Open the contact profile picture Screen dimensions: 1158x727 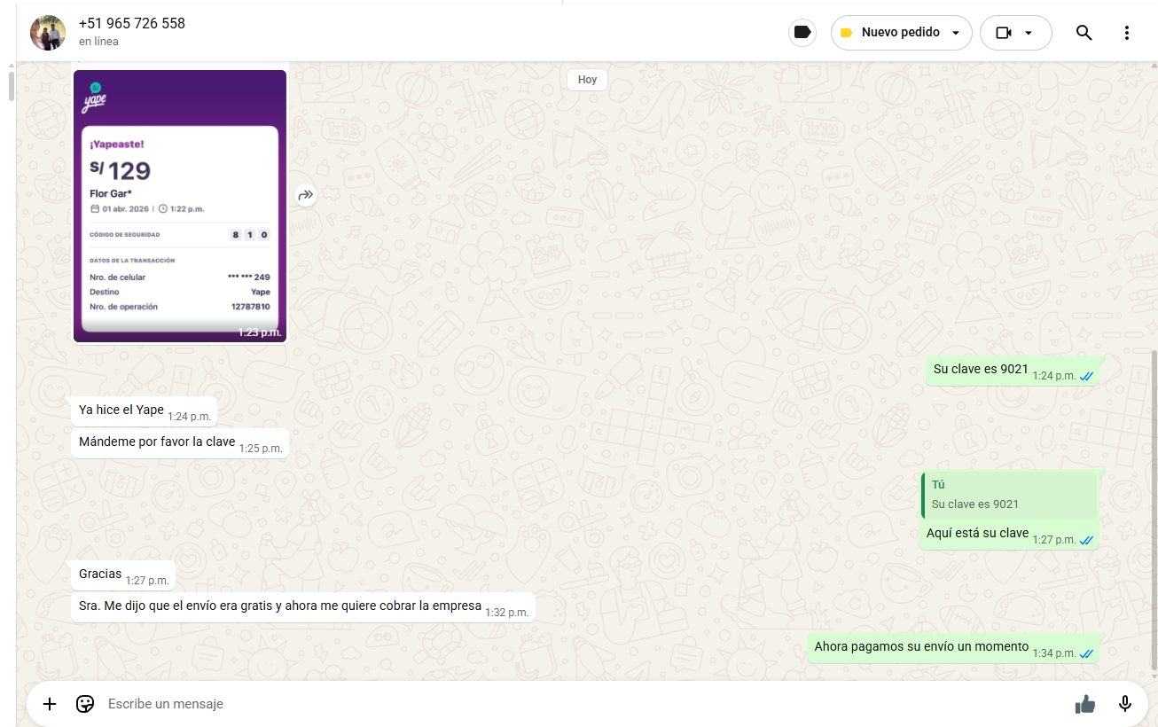point(48,33)
